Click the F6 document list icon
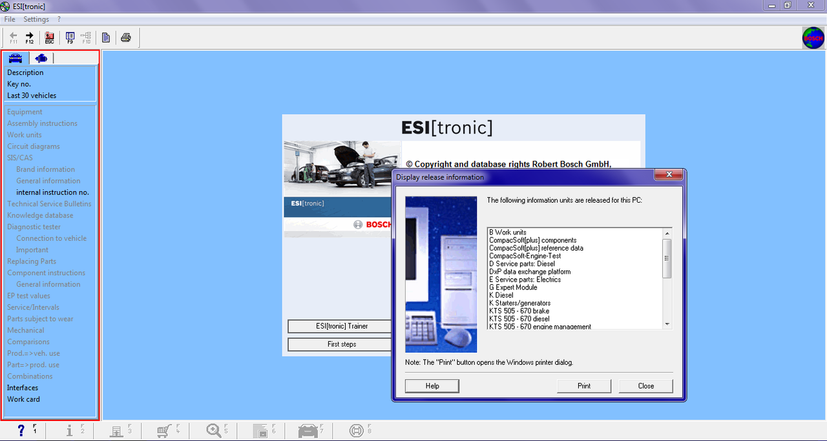 coord(260,431)
